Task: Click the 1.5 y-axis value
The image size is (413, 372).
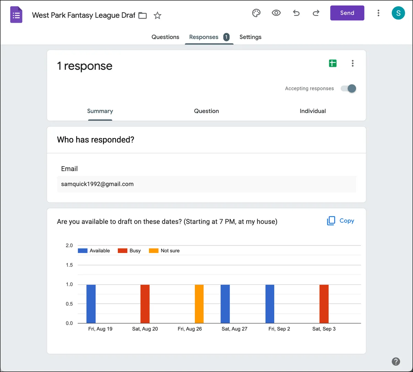Action: 69,265
